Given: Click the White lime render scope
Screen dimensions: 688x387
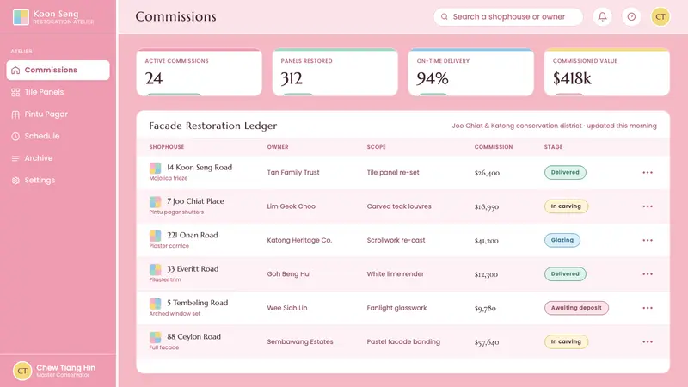Looking at the screenshot, I should pyautogui.click(x=396, y=273).
